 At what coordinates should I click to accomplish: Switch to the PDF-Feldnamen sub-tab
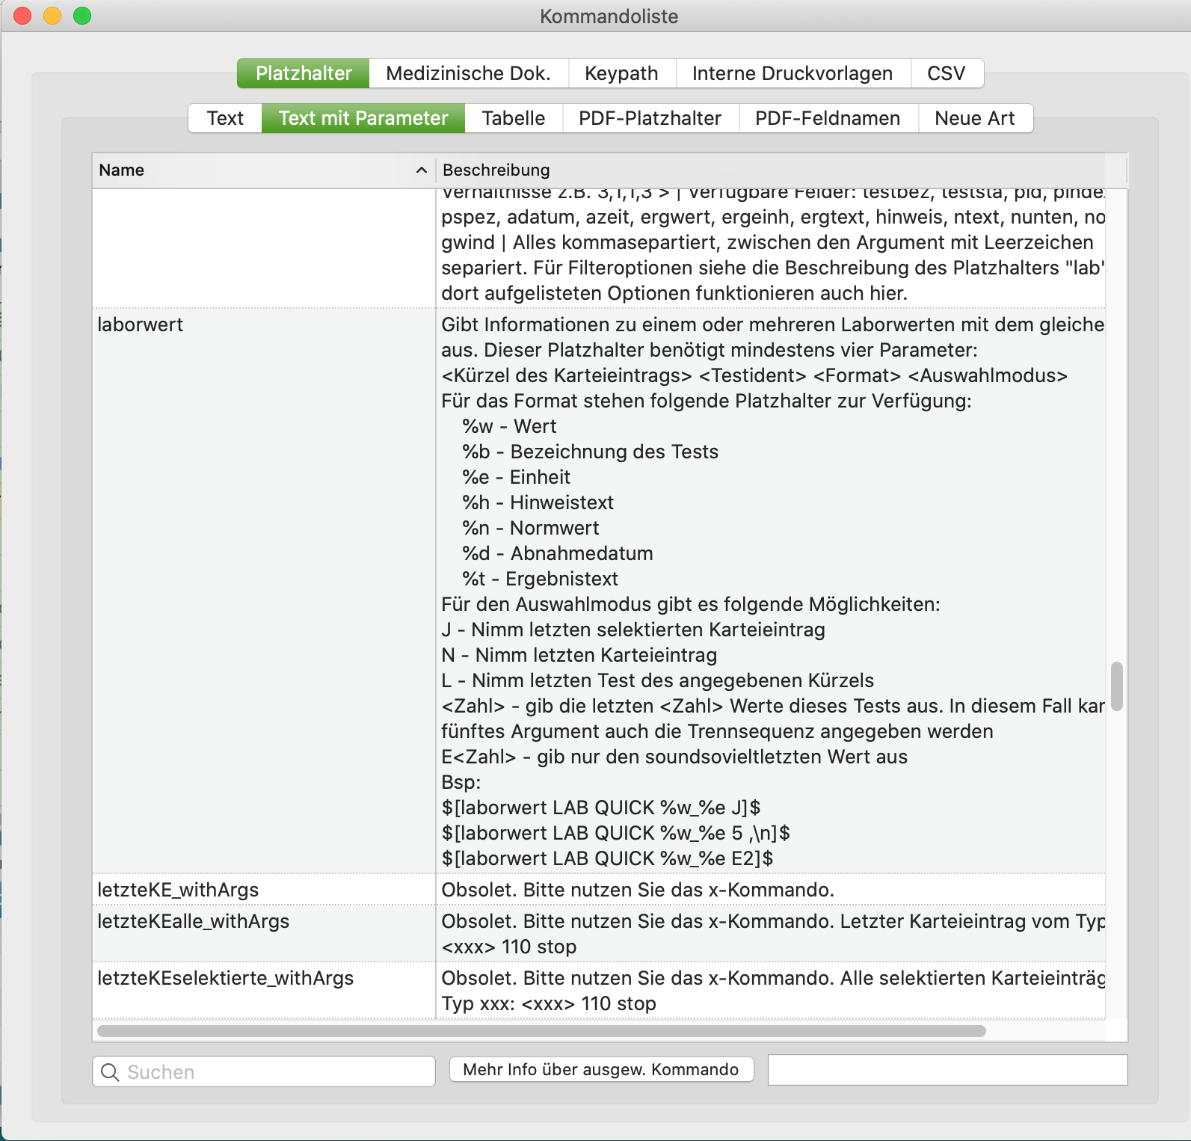pyautogui.click(x=828, y=118)
